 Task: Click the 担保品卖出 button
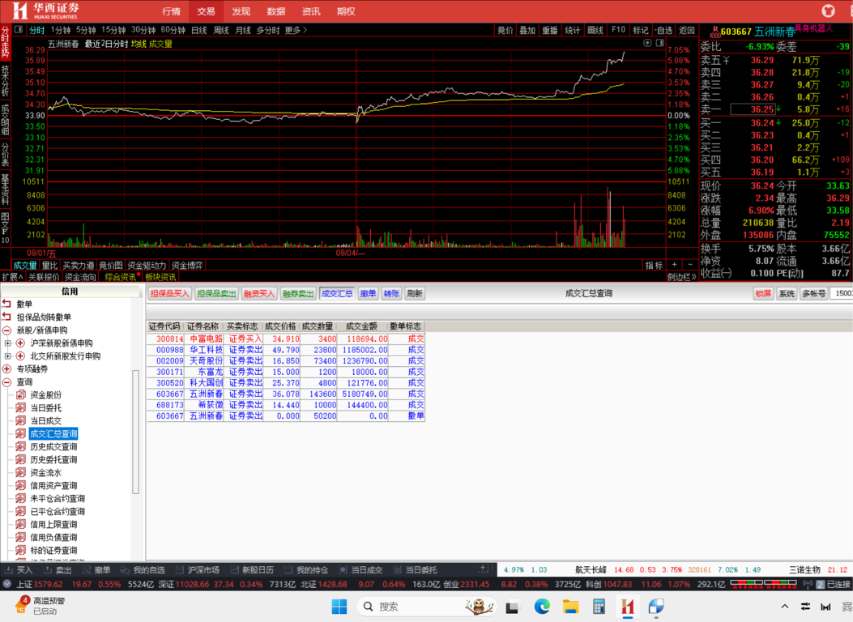pyautogui.click(x=216, y=294)
